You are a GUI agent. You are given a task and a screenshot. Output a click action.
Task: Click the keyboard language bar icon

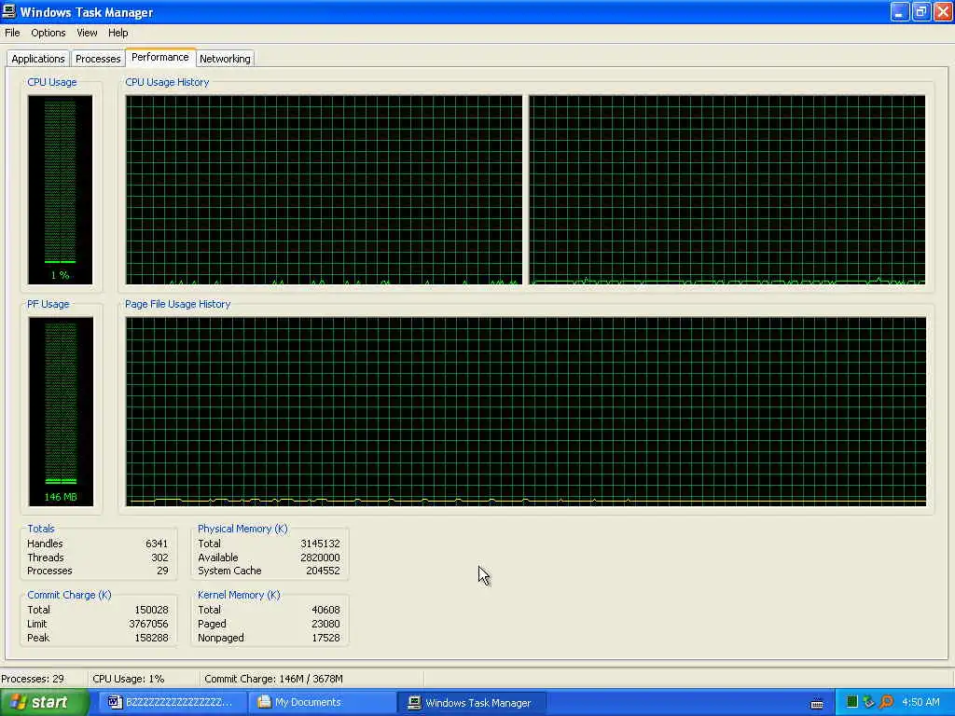pos(817,703)
